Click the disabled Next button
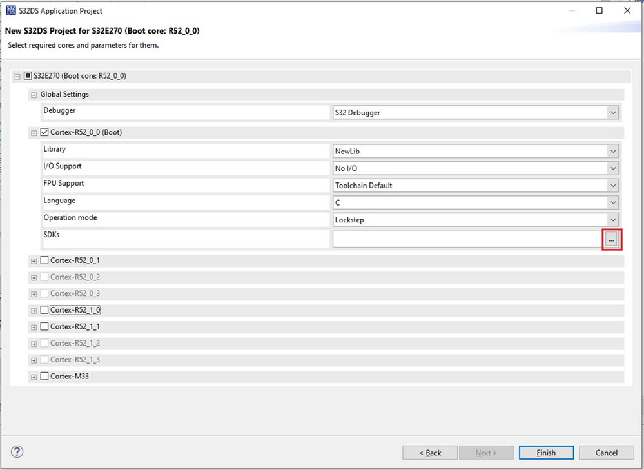The width and height of the screenshot is (644, 470). tap(486, 453)
